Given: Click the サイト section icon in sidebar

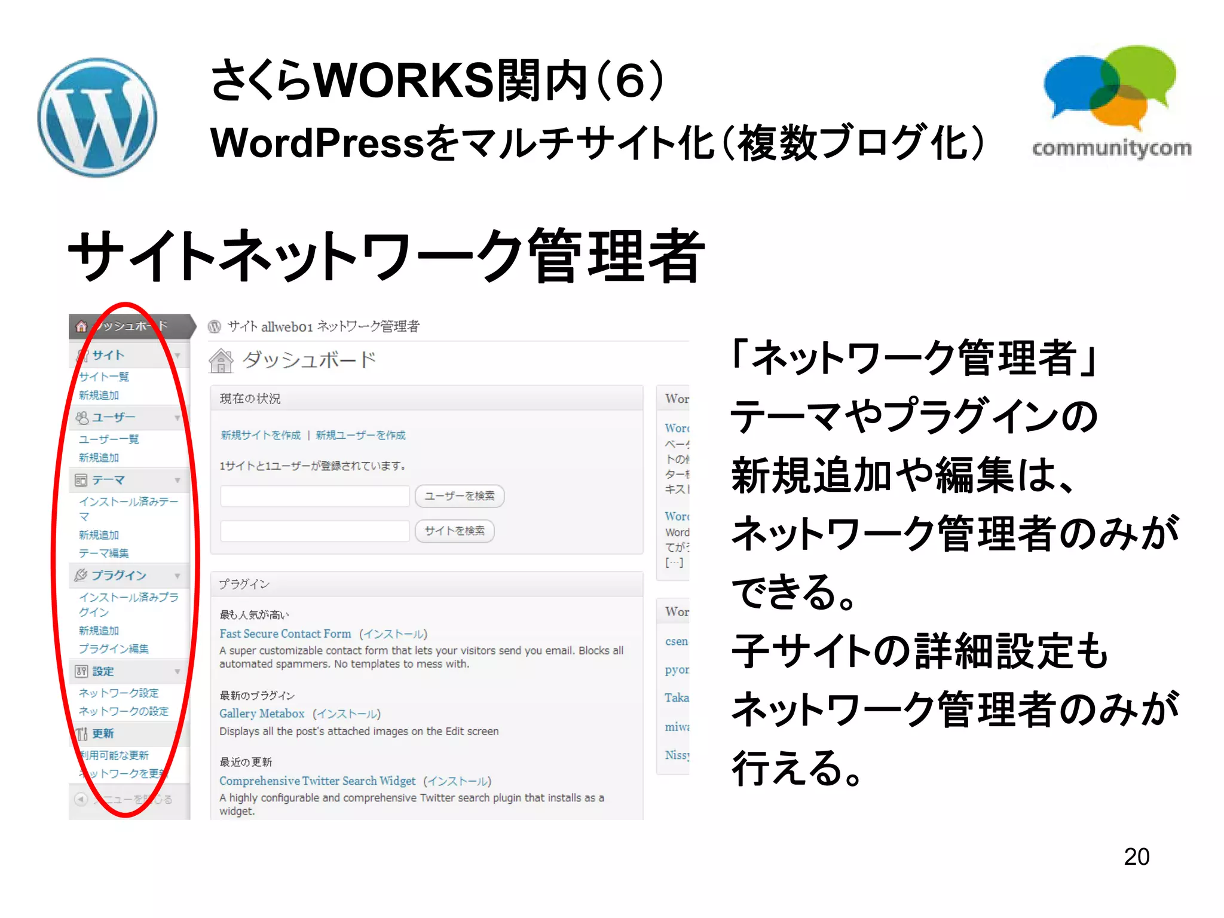Looking at the screenshot, I should point(82,356).
